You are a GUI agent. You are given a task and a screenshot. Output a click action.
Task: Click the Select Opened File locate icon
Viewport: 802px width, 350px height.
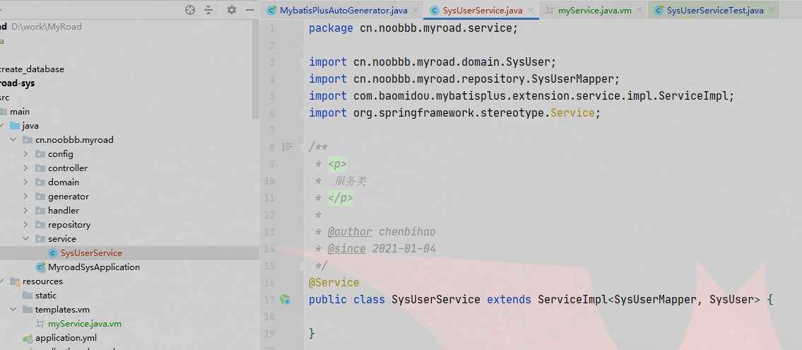pyautogui.click(x=189, y=10)
